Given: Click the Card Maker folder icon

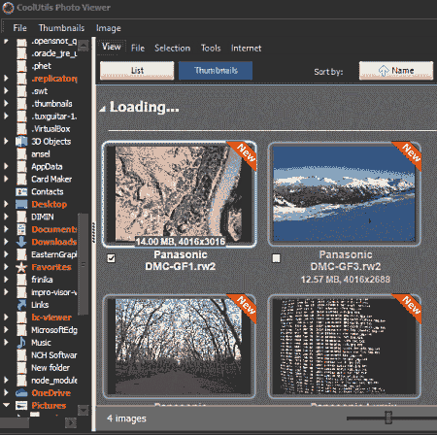Looking at the screenshot, I should tap(21, 179).
